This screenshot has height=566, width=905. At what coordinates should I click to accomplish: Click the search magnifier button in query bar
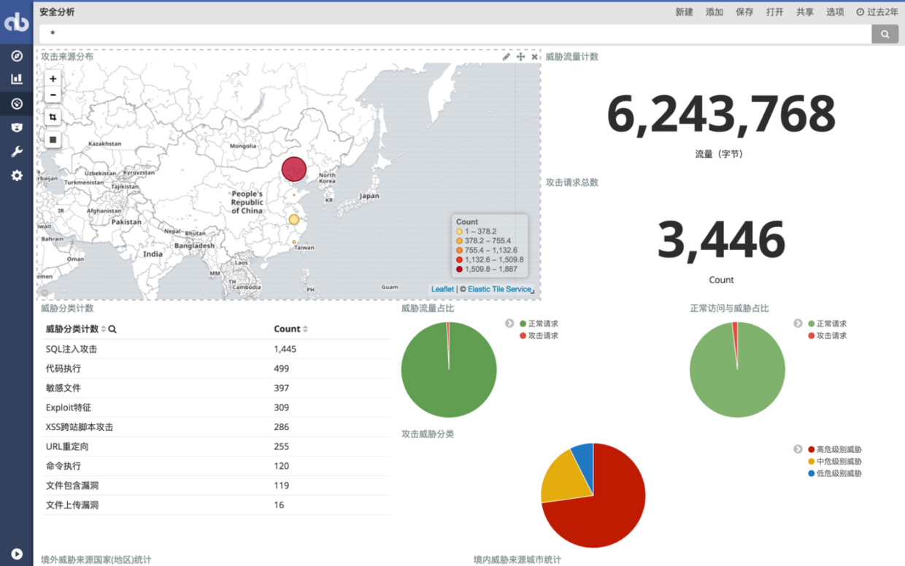click(885, 34)
